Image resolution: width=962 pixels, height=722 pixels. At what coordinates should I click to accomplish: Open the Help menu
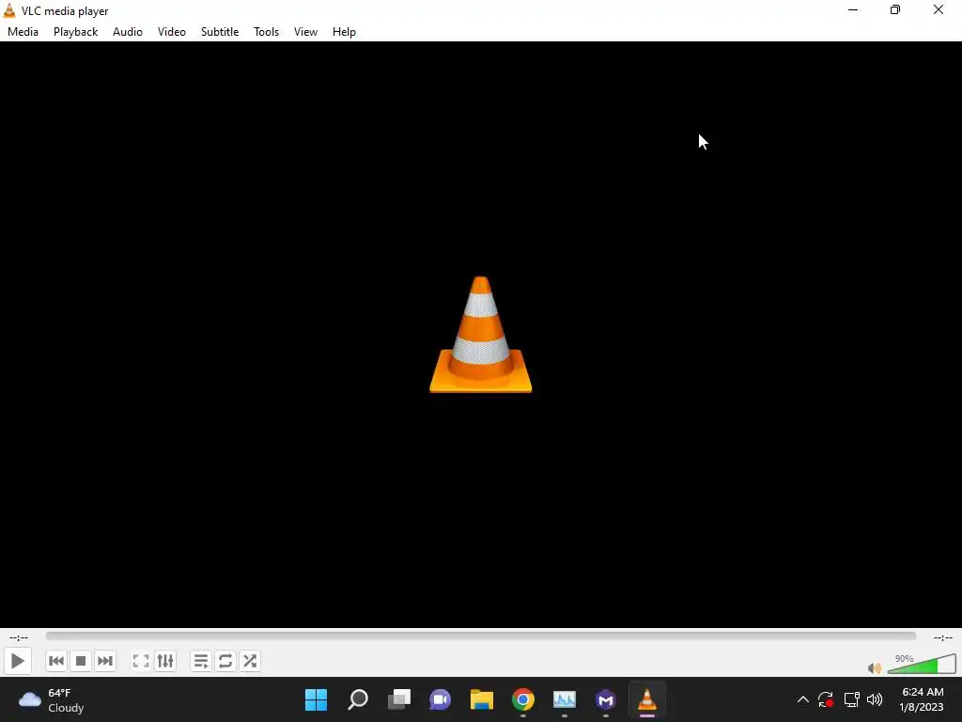click(344, 32)
